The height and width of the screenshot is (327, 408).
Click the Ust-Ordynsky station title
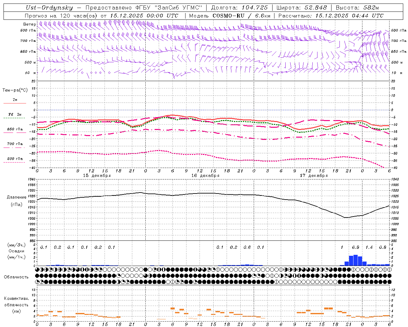tap(49, 8)
